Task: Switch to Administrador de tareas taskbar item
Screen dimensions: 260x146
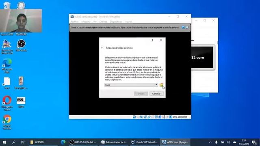Action: coord(114,142)
